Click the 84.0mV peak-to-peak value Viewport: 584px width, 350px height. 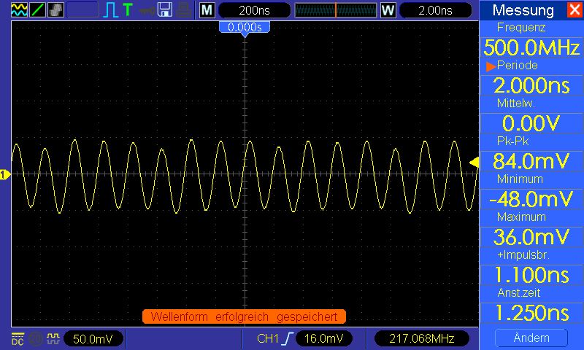click(531, 161)
